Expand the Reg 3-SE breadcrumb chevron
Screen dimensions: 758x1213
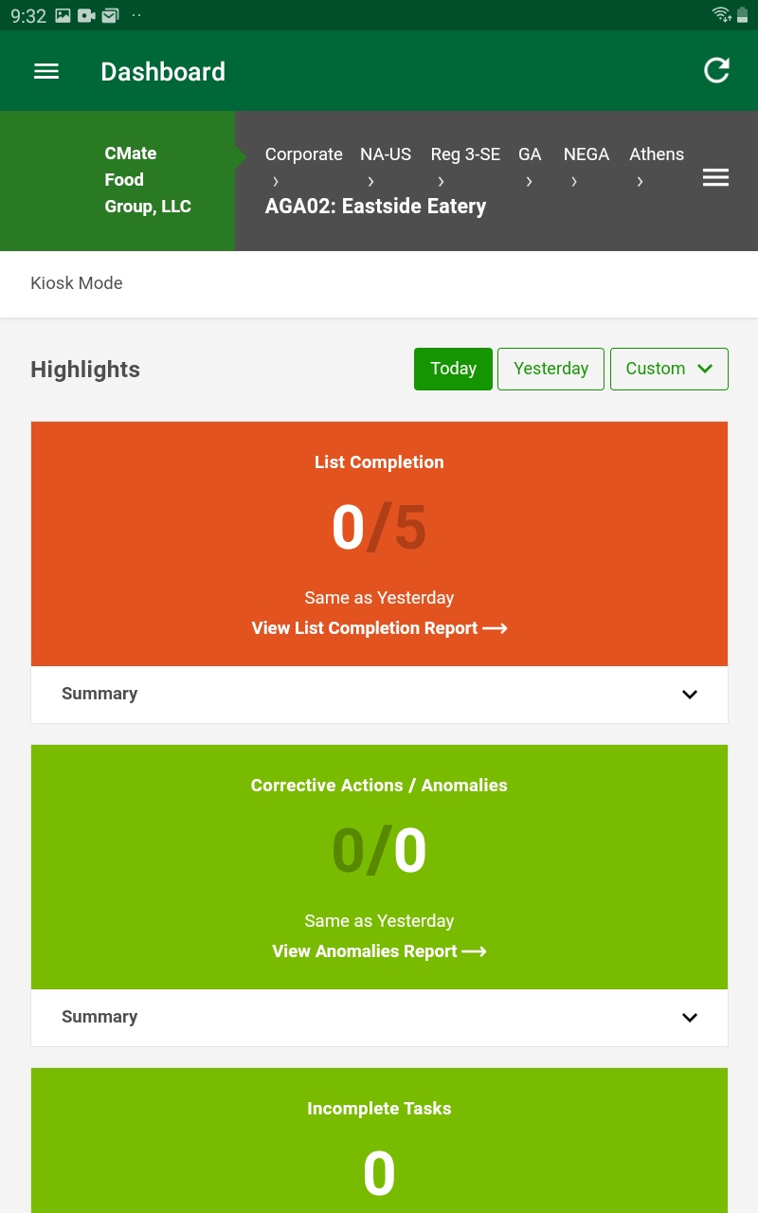coord(441,180)
